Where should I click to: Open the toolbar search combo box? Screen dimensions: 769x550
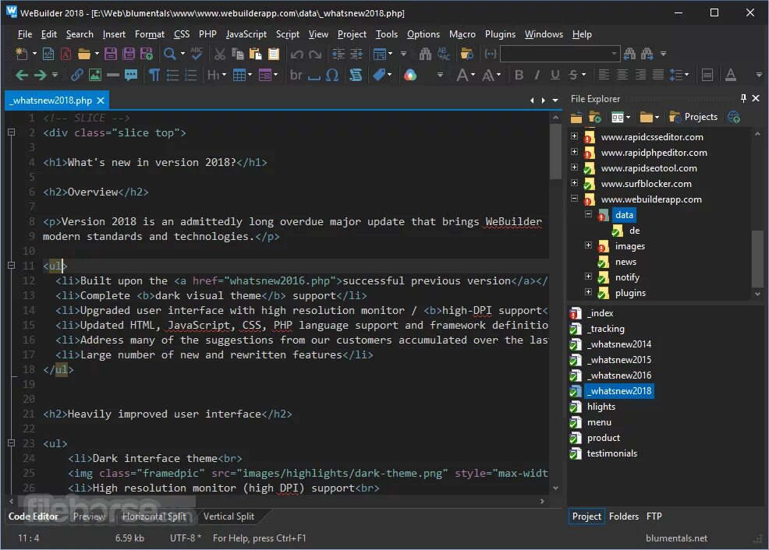point(559,54)
